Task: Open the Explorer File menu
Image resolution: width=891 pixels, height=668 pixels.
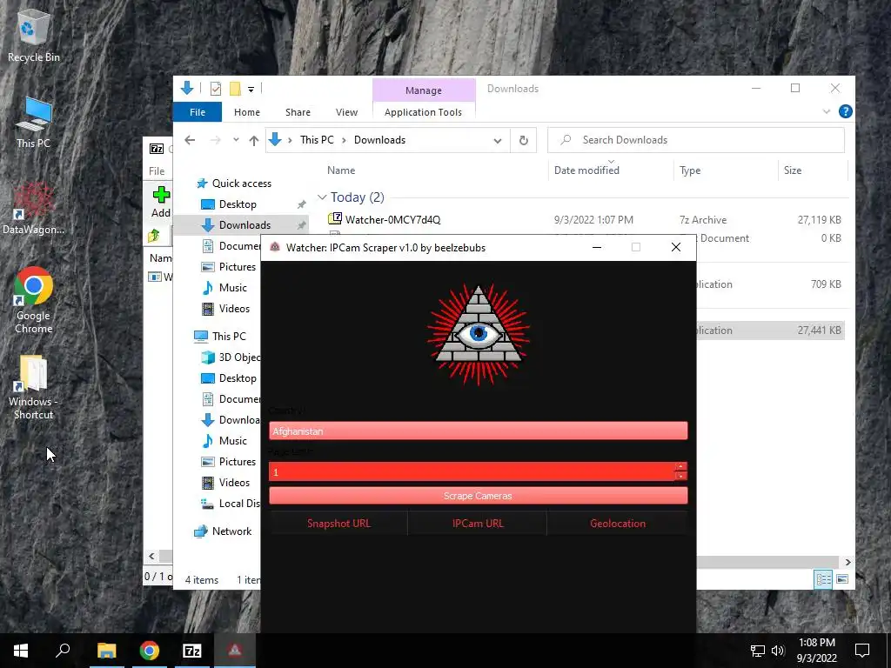Action: (x=198, y=112)
